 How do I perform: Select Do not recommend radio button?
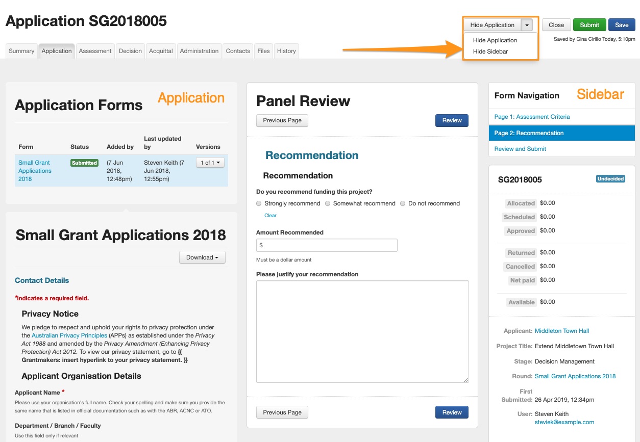[x=403, y=203]
